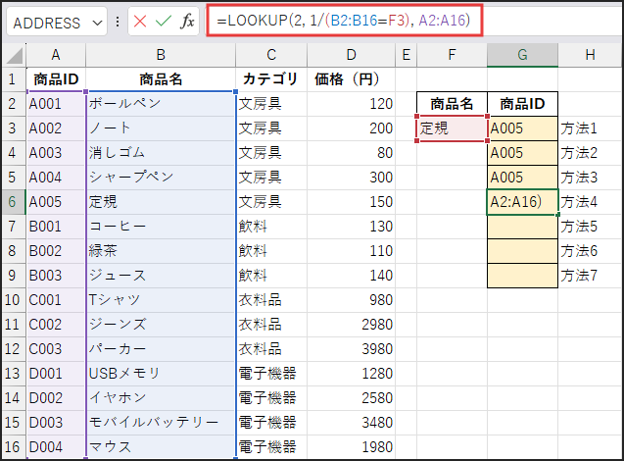Select the empty cell beside 方法6
The width and height of the screenshot is (624, 461).
point(522,251)
